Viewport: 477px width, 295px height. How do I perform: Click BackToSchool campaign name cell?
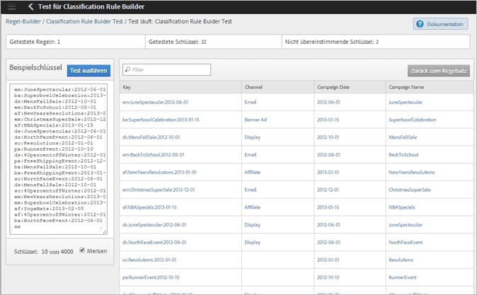(x=403, y=155)
